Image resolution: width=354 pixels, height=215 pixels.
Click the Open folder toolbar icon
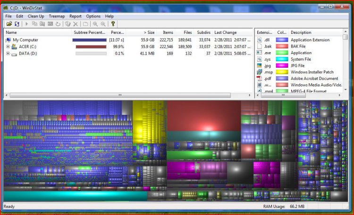[x=9, y=24]
